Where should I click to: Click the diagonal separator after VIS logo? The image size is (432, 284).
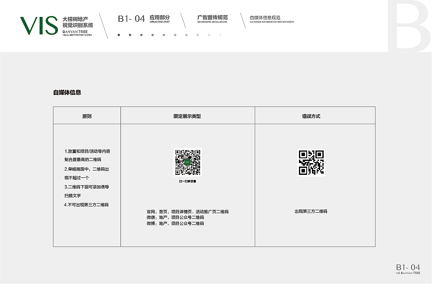coord(104,26)
